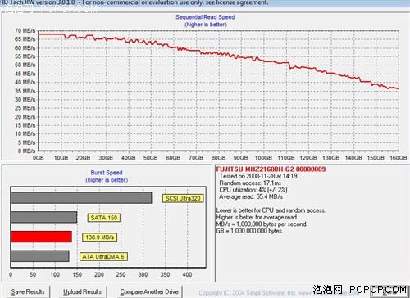The width and height of the screenshot is (410, 298).
Task: Click the 160GB axis label
Action: (399, 158)
